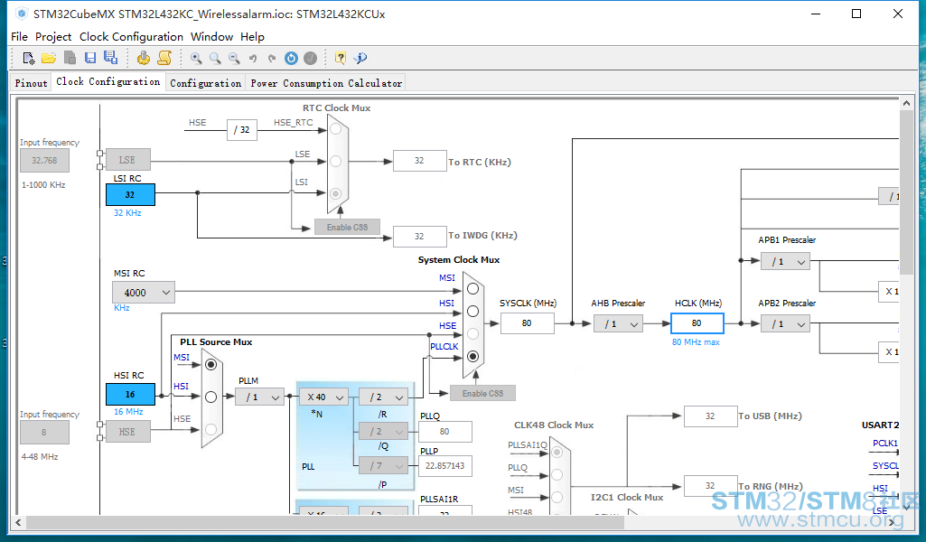
Task: Click the SYSCLK (MHz) 80 field
Action: coord(527,323)
